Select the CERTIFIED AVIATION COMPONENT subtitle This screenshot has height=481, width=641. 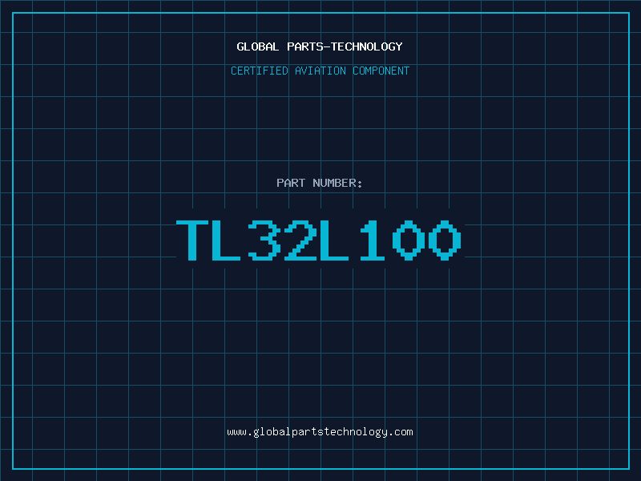point(320,71)
